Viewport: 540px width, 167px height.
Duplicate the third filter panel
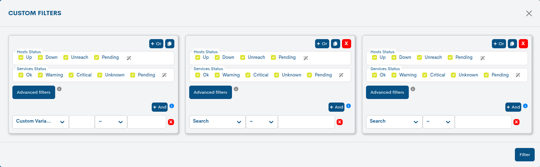point(512,44)
